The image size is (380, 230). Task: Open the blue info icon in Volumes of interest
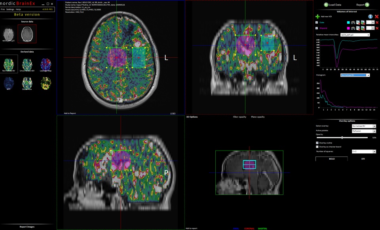(x=370, y=17)
